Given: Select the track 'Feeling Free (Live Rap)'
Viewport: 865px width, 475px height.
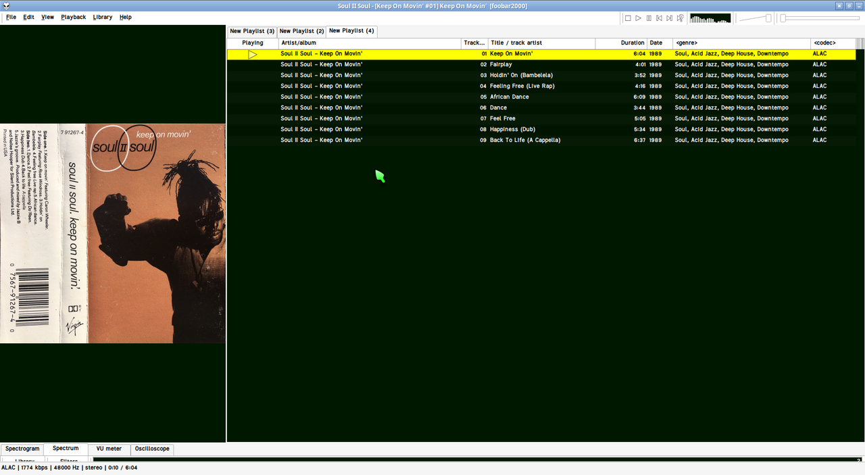Looking at the screenshot, I should [x=541, y=86].
